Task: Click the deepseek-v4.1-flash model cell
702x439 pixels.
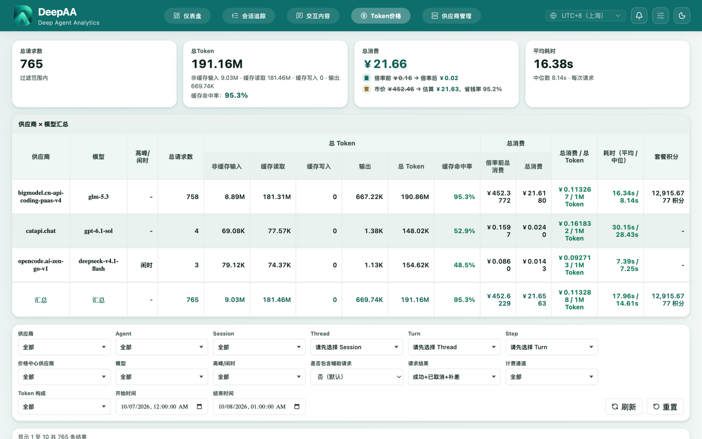Action: (98, 265)
